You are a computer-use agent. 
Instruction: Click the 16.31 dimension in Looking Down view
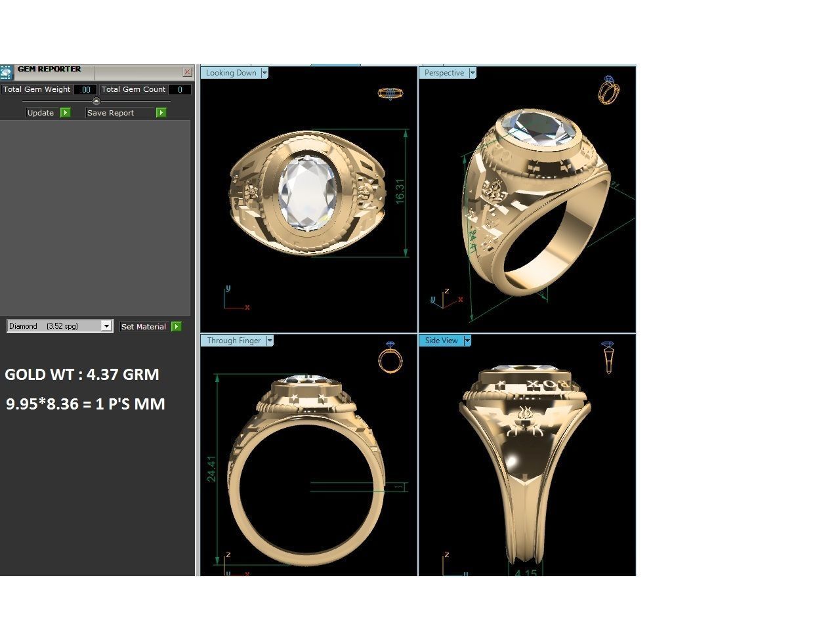(400, 192)
